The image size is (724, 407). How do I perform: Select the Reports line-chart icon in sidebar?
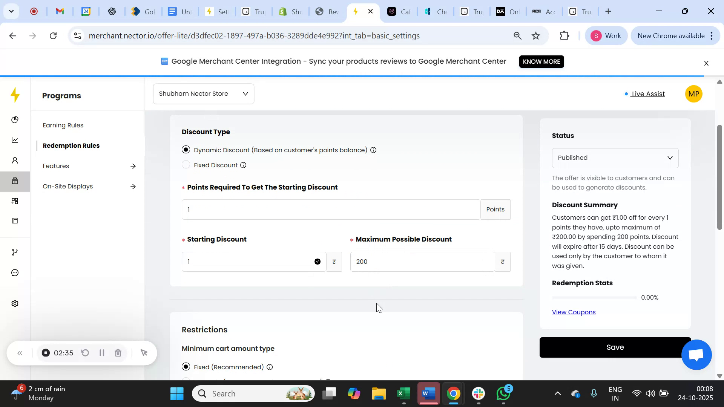pos(15,140)
